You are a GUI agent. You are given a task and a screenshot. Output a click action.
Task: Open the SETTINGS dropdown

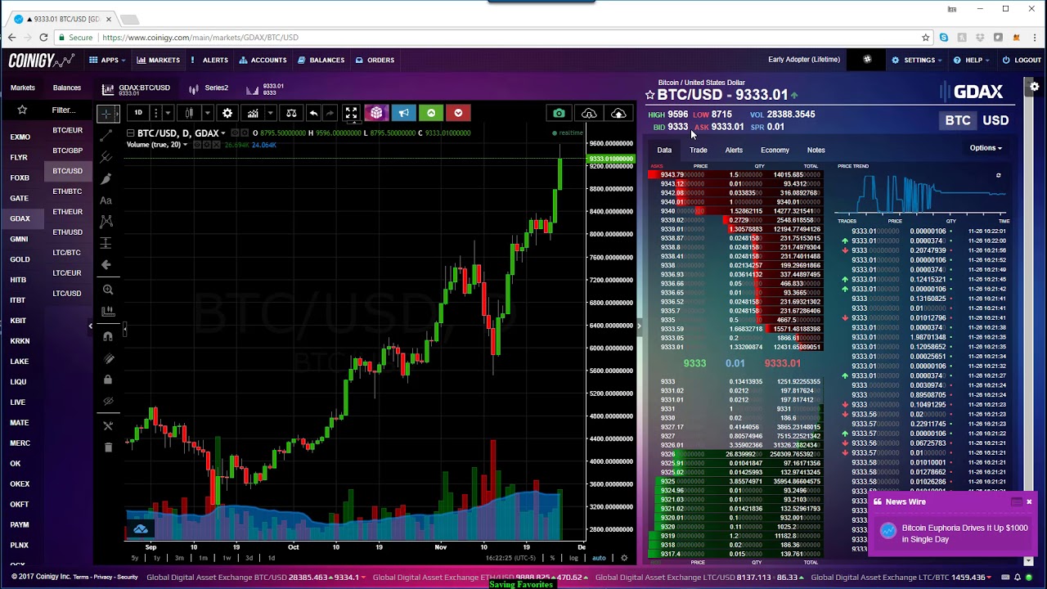[916, 60]
